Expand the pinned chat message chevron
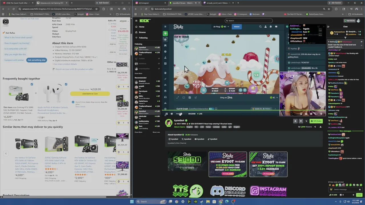The height and width of the screenshot is (205, 365). [361, 45]
